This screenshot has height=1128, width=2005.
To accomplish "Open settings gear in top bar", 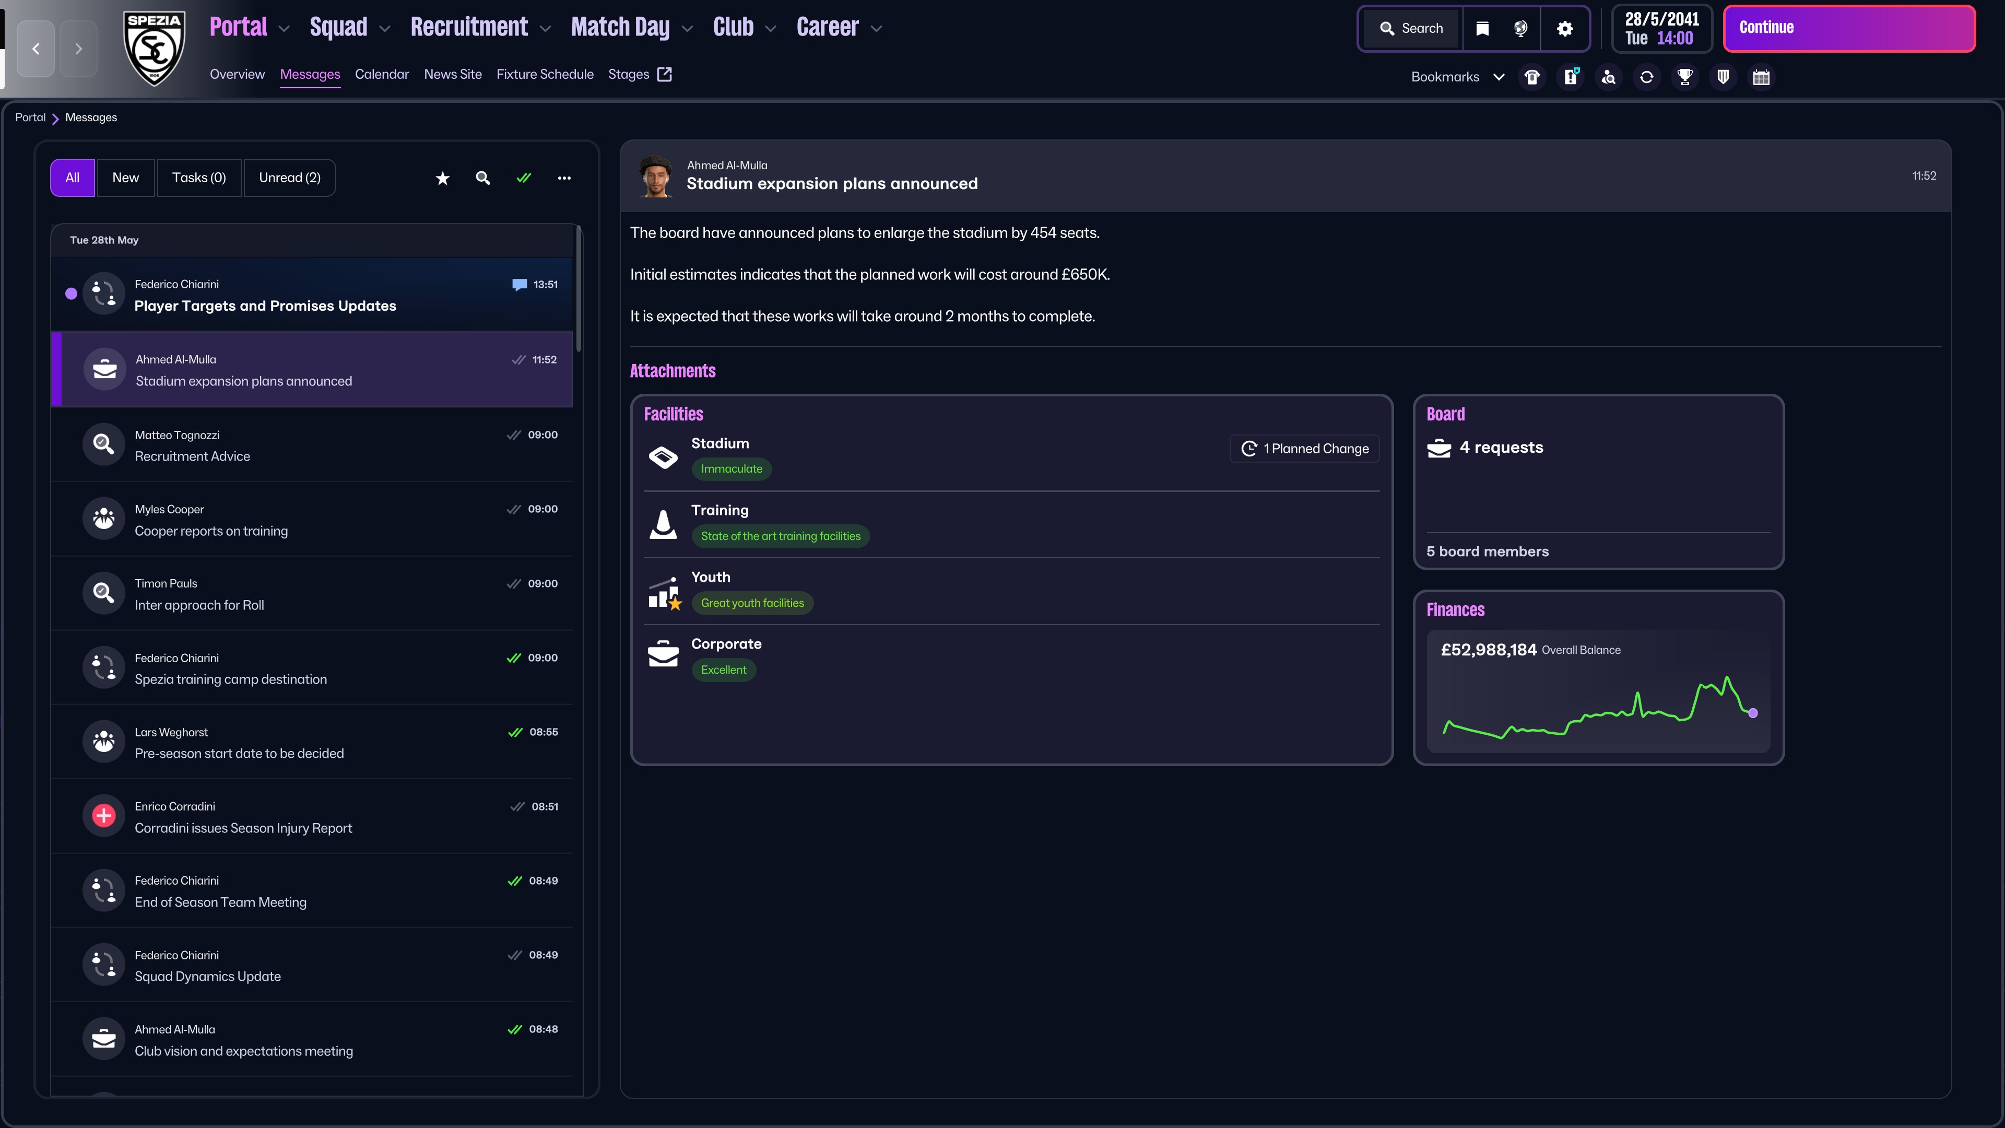I will click(1564, 29).
